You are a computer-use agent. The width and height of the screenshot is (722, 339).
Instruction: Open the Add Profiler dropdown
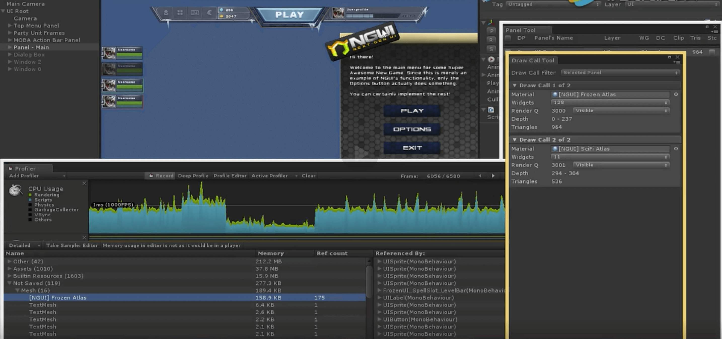coord(37,176)
